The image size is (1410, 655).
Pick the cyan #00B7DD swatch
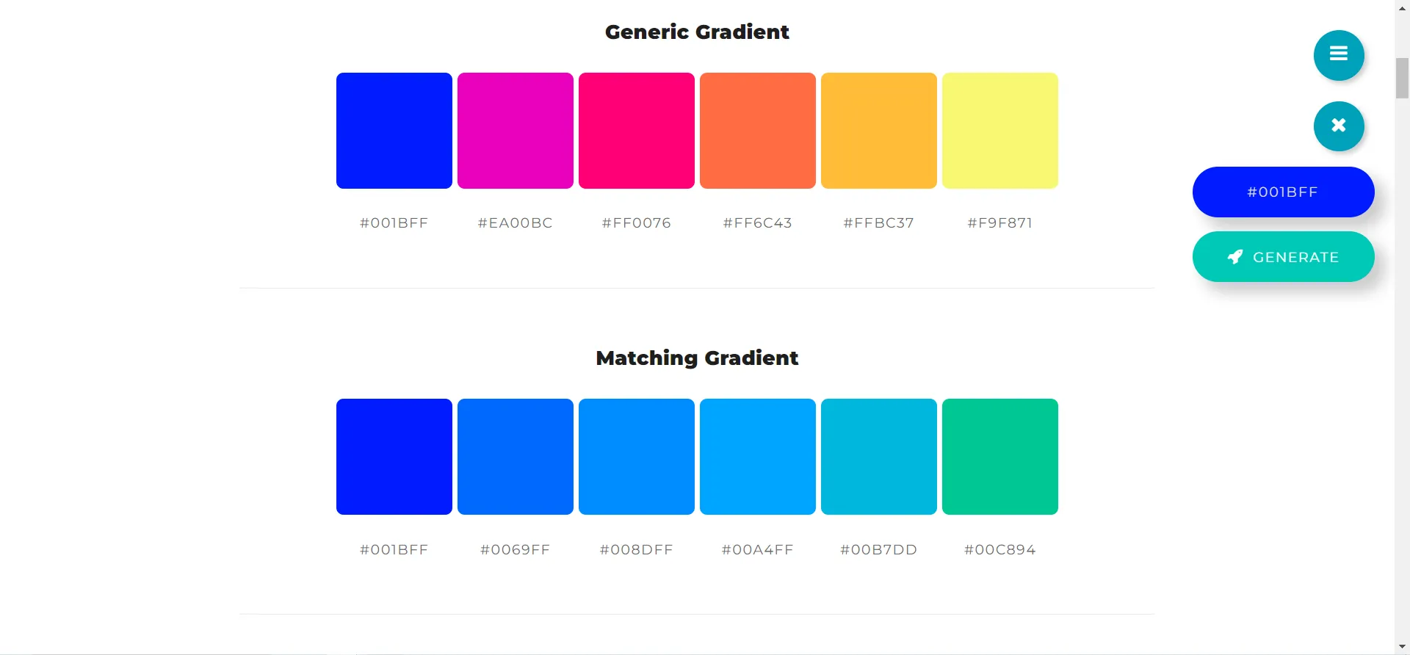(x=879, y=457)
